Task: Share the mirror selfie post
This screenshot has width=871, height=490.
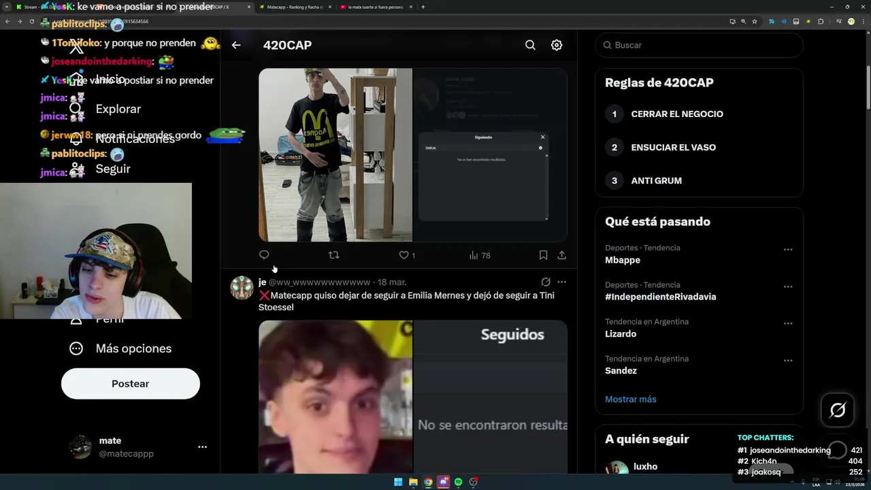Action: tap(561, 255)
